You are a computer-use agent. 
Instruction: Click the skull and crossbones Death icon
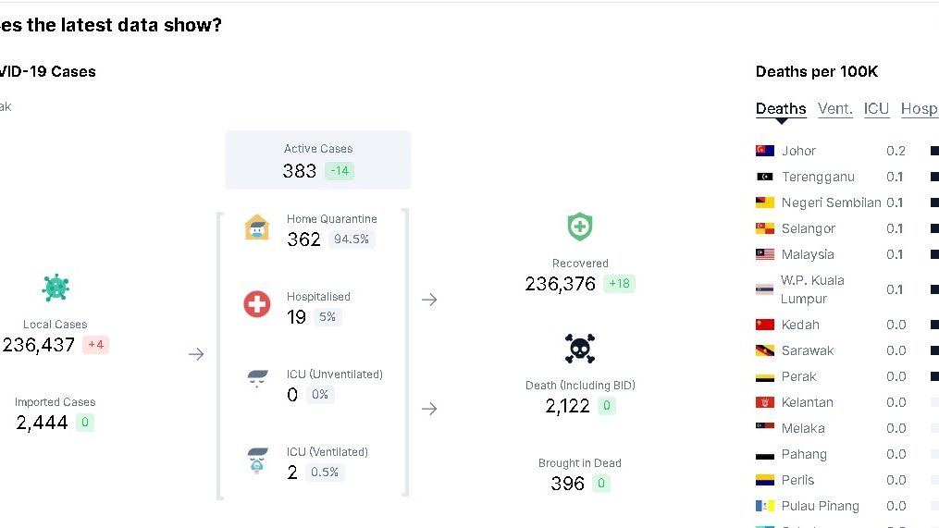[580, 349]
